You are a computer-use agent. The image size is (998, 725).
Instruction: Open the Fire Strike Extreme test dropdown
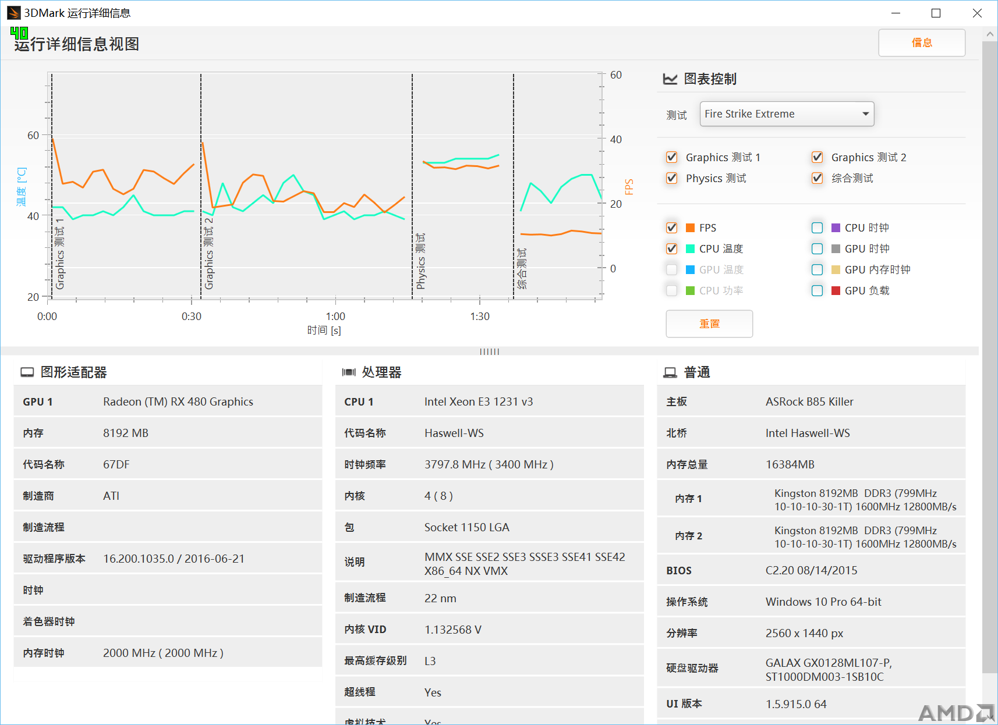[x=787, y=114]
